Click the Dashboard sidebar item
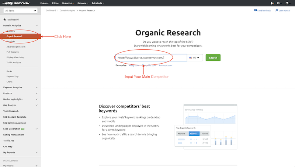This screenshot has height=167, width=295. 13,19
